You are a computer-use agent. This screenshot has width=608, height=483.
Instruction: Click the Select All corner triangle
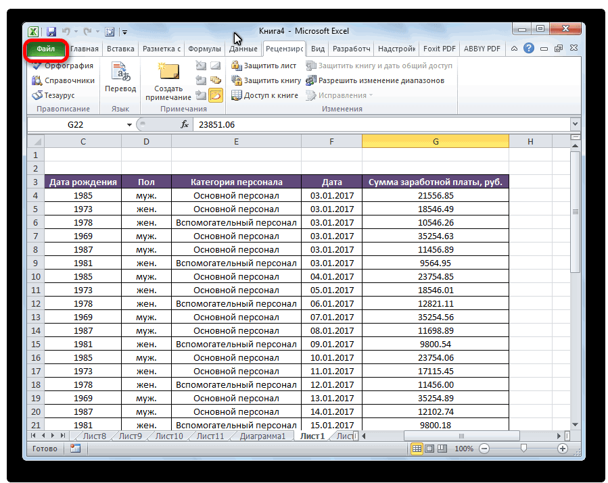point(36,141)
